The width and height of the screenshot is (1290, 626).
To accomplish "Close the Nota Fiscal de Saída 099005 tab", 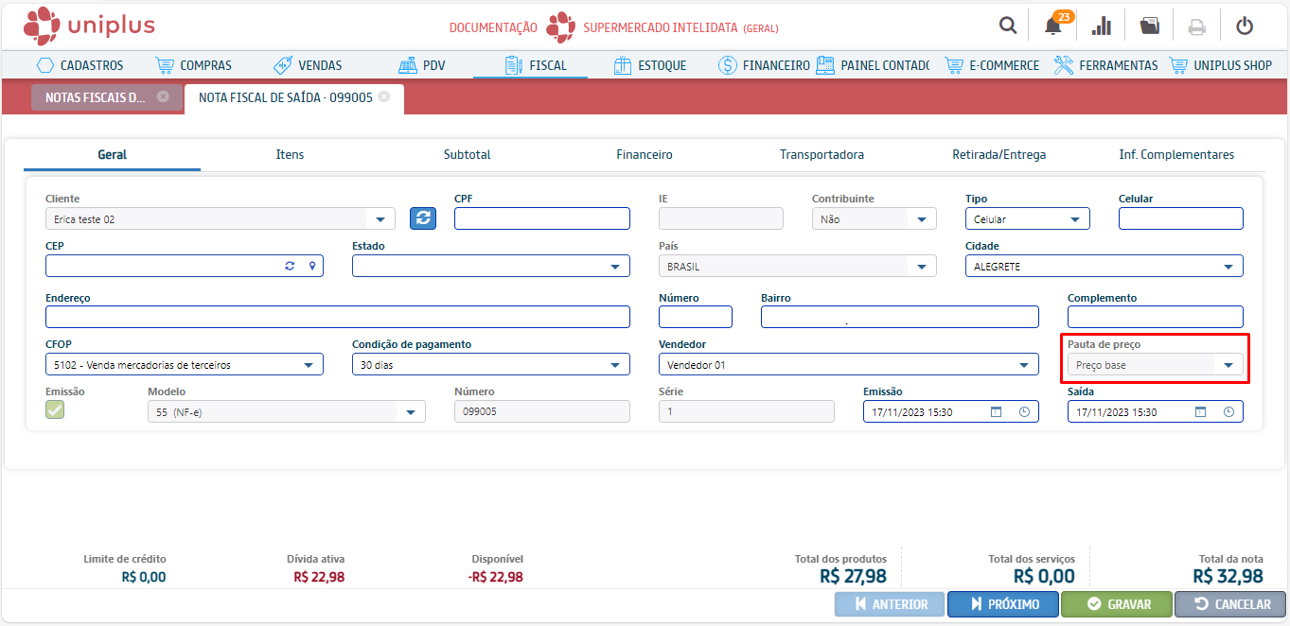I will point(383,96).
